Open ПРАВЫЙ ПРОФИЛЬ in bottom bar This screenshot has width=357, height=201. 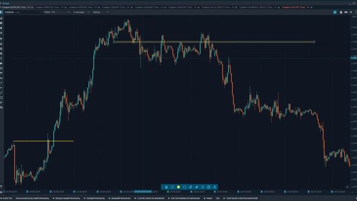[x=120, y=199]
